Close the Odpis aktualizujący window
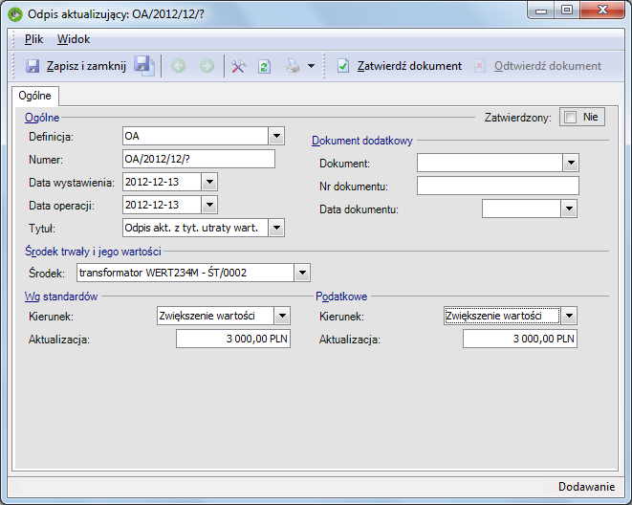The height and width of the screenshot is (505, 632). [602, 11]
